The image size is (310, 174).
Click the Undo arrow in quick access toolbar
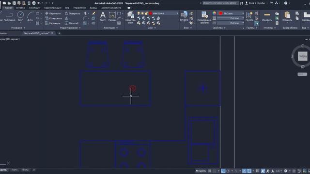[x=39, y=3]
